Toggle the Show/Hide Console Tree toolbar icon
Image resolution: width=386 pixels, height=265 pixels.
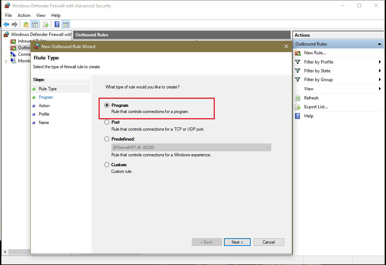coord(35,24)
